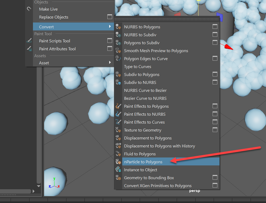Click the horizontal scroll right arrow
This screenshot has height=203, width=266.
tap(33, 191)
